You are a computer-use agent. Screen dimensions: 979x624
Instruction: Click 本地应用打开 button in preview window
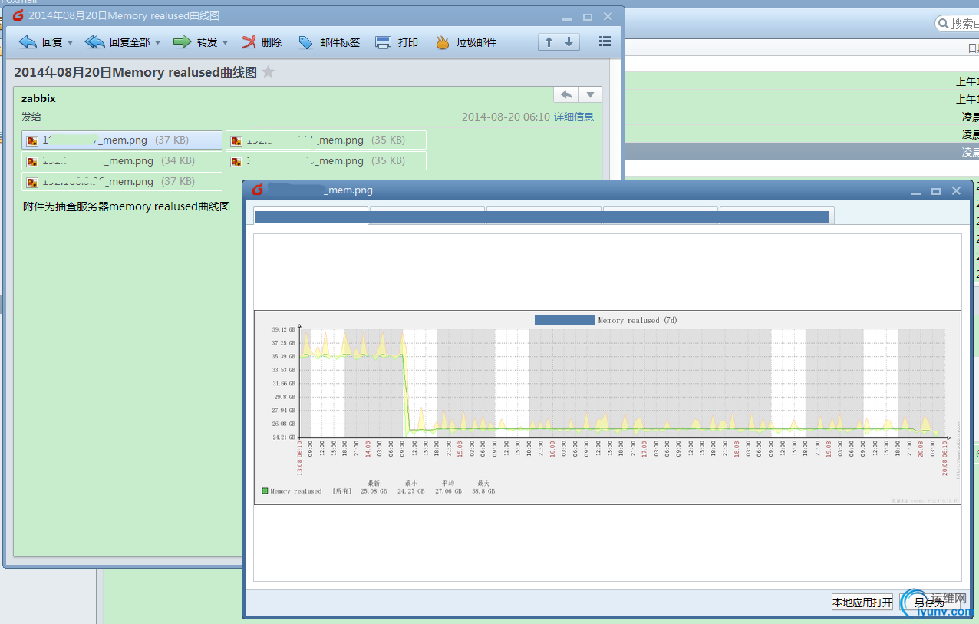point(863,603)
